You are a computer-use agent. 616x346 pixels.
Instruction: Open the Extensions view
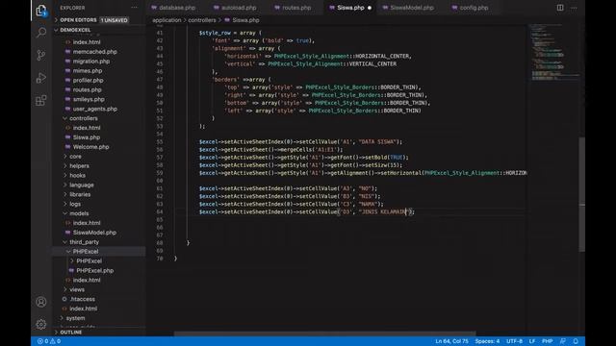[41, 100]
